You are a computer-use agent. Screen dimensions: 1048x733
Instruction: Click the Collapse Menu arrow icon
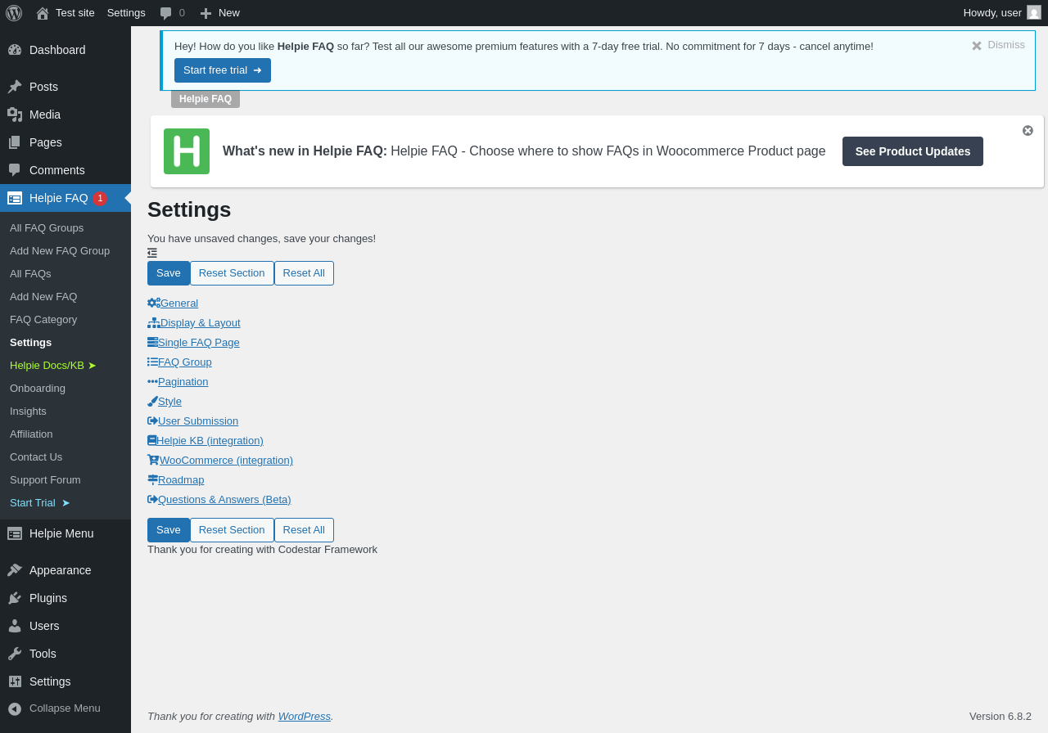(15, 708)
